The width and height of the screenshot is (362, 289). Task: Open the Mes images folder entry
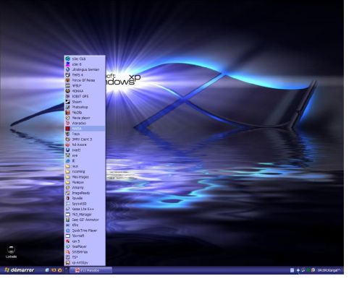[x=85, y=177]
